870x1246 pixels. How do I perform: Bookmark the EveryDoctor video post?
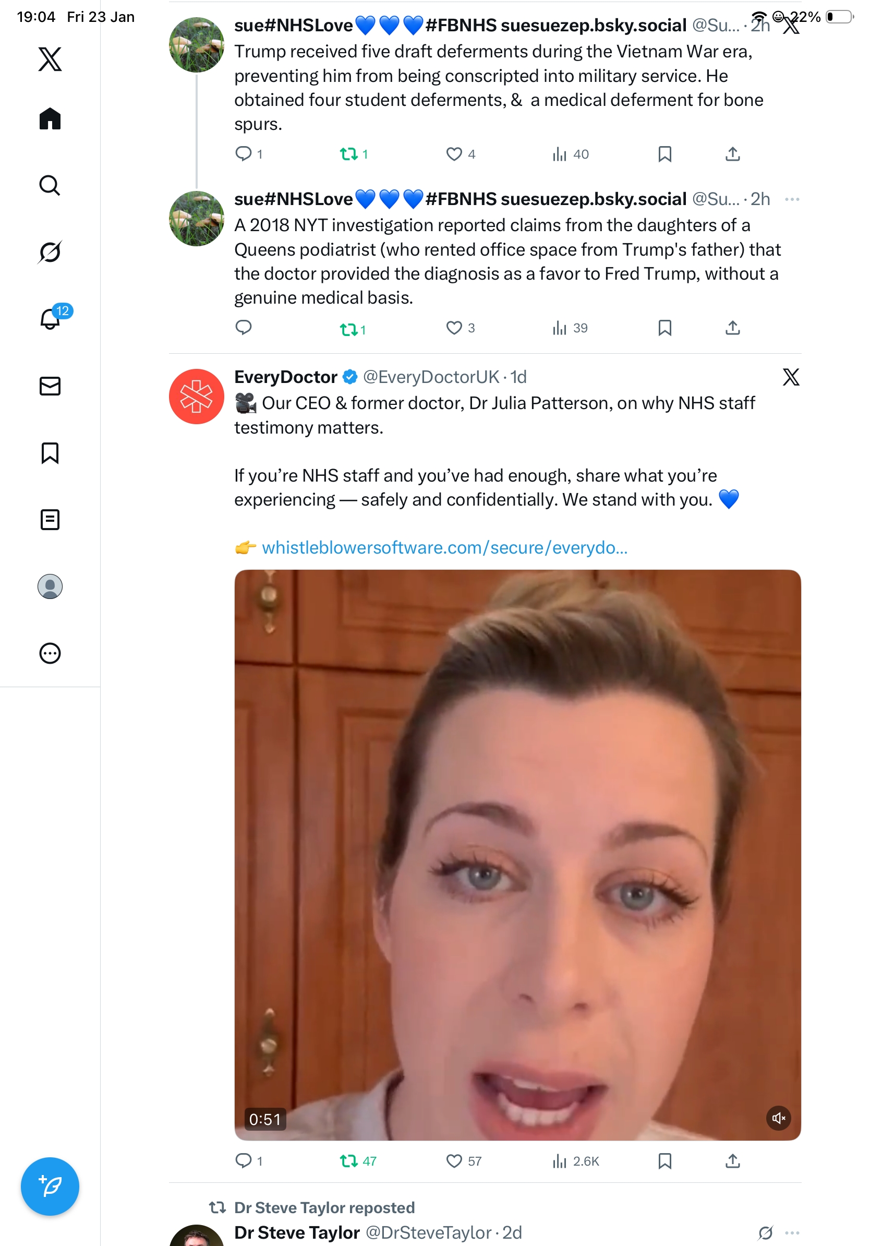point(664,1160)
